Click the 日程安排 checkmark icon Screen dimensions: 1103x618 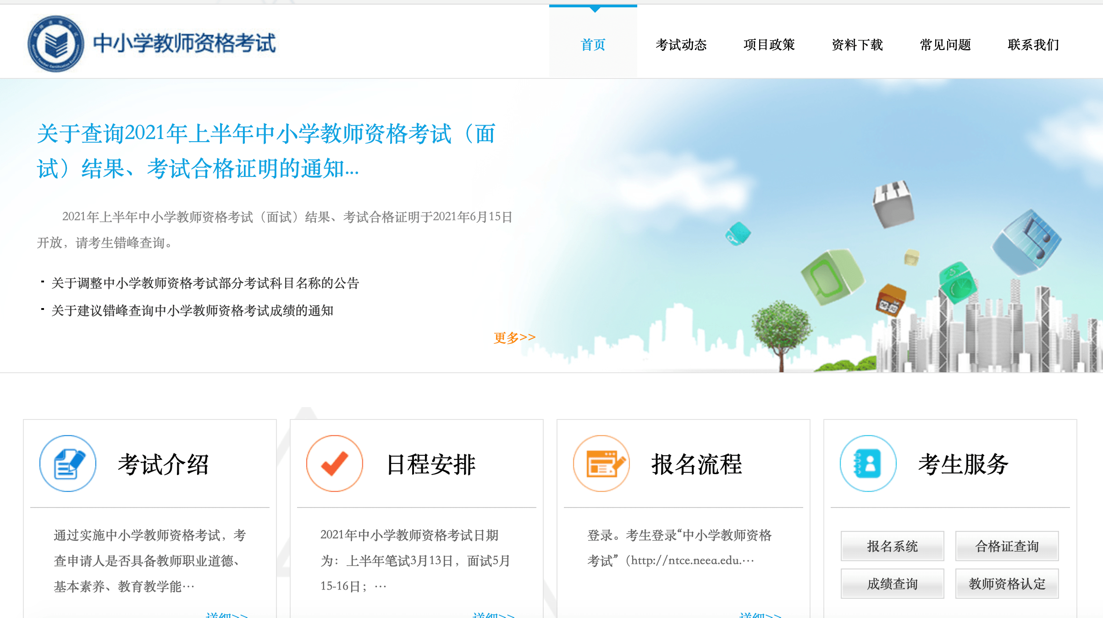point(335,463)
